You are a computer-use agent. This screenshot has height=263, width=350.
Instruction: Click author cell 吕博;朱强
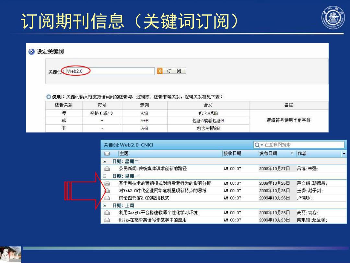pyautogui.click(x=308, y=169)
